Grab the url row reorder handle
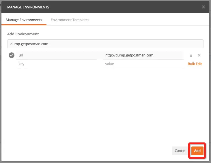211x163 pixels. (x=191, y=55)
